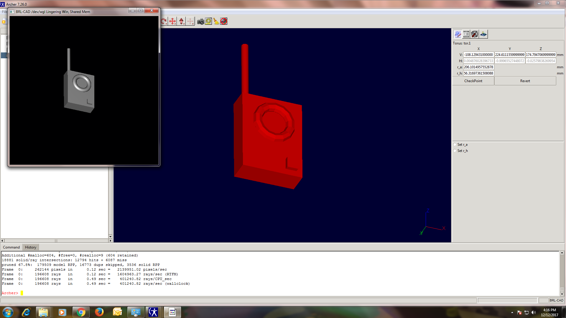Click the volume speaker tray icon
The width and height of the screenshot is (566, 318).
point(534,312)
